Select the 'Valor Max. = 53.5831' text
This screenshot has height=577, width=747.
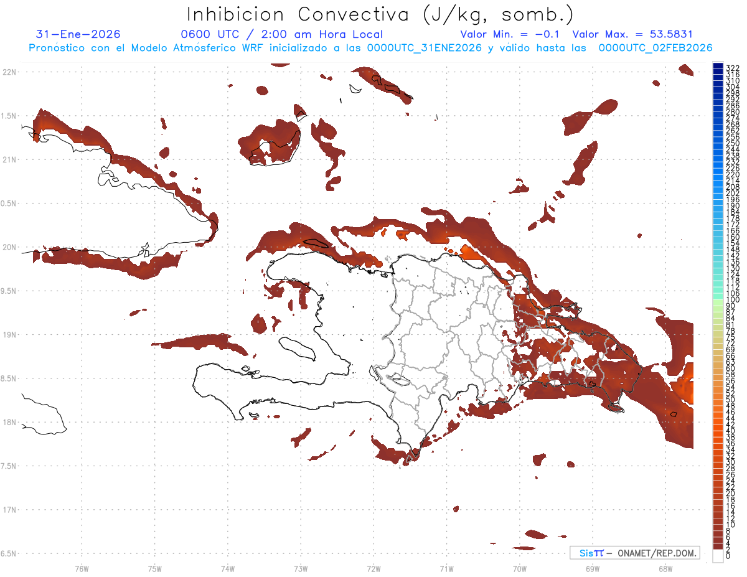(632, 35)
